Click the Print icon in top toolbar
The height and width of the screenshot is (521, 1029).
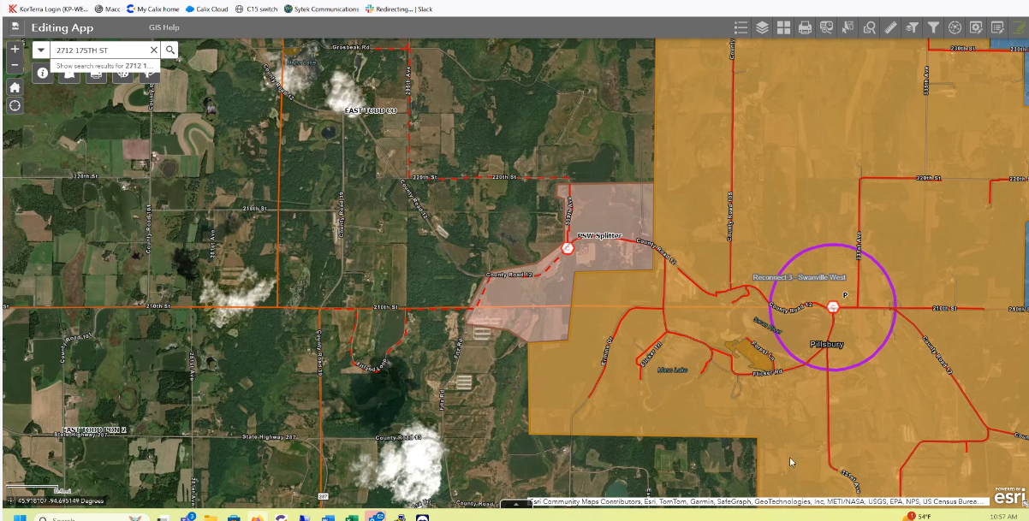pyautogui.click(x=805, y=27)
